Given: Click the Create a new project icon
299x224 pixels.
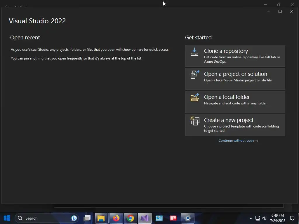Looking at the screenshot, I should click(x=195, y=121).
